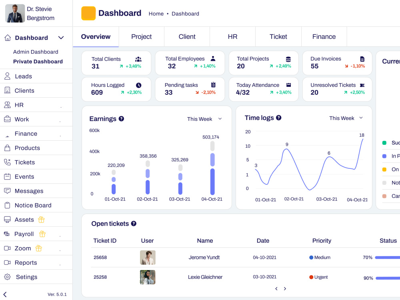Click the Reports camera icon

tap(7, 262)
